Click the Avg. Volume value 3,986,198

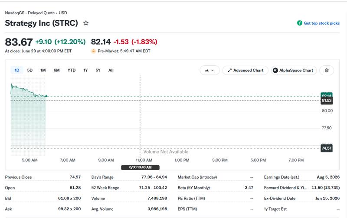point(157,209)
